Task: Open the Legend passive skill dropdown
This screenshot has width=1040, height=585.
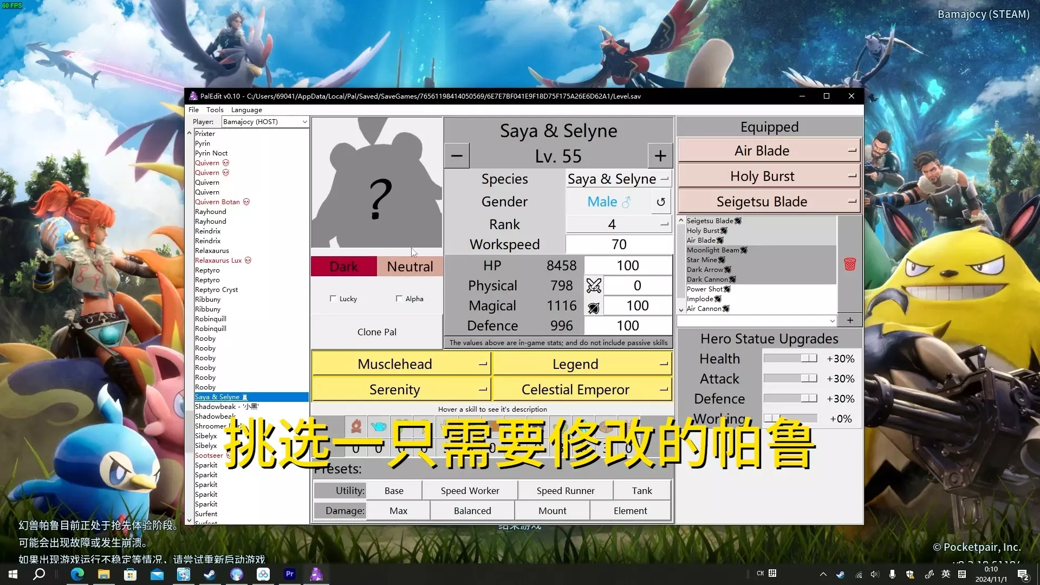Action: coord(582,364)
